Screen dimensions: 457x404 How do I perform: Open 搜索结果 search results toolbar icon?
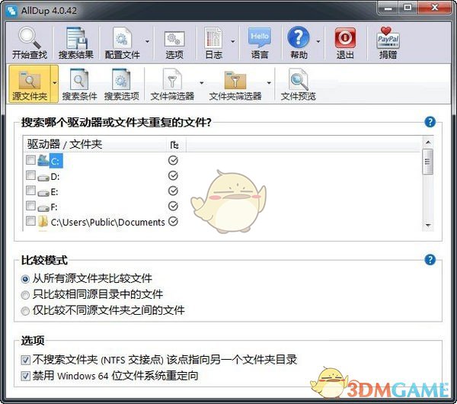(x=75, y=38)
